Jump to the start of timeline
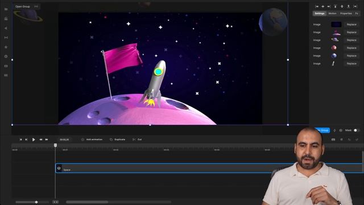Viewport: 364px width, 205px height. click(x=20, y=140)
